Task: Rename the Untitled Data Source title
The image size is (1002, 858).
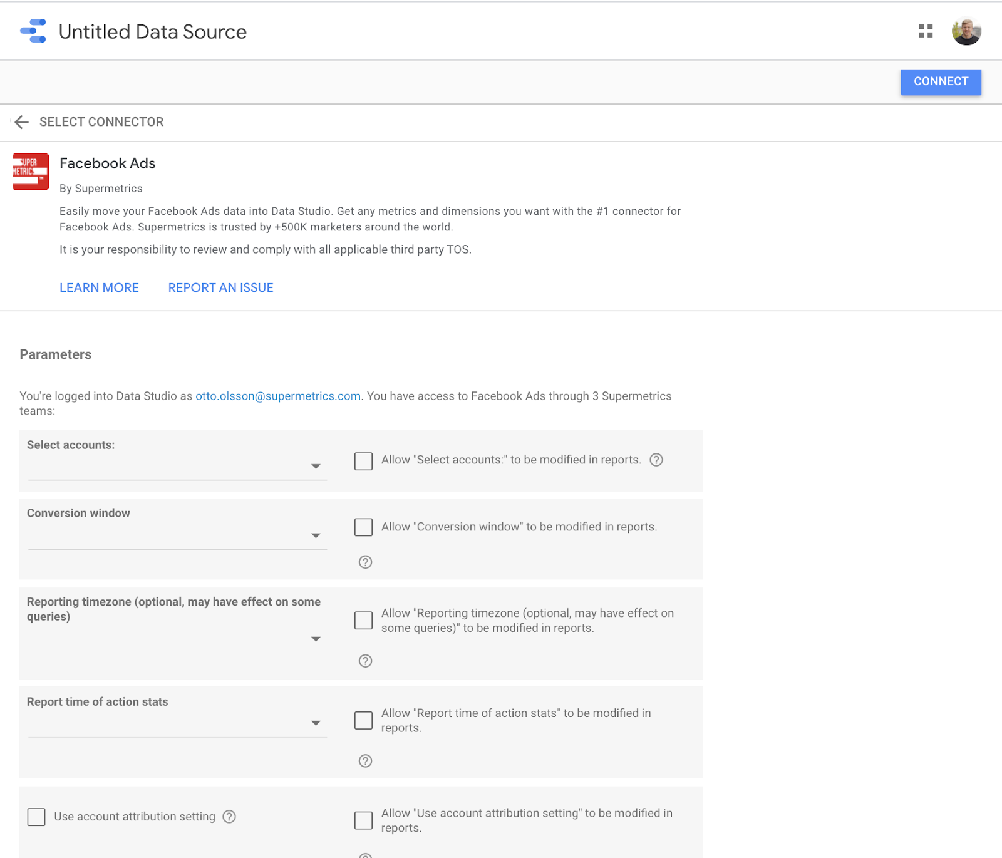Action: pyautogui.click(x=153, y=32)
